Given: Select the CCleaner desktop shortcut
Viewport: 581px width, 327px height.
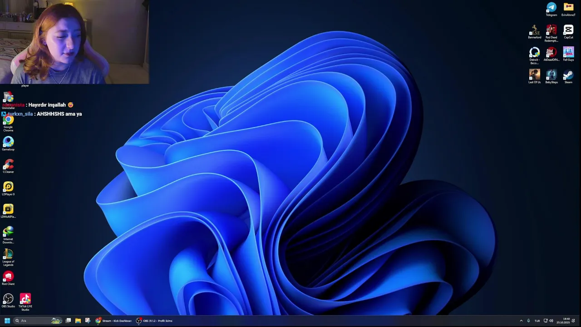Looking at the screenshot, I should click(x=8, y=166).
